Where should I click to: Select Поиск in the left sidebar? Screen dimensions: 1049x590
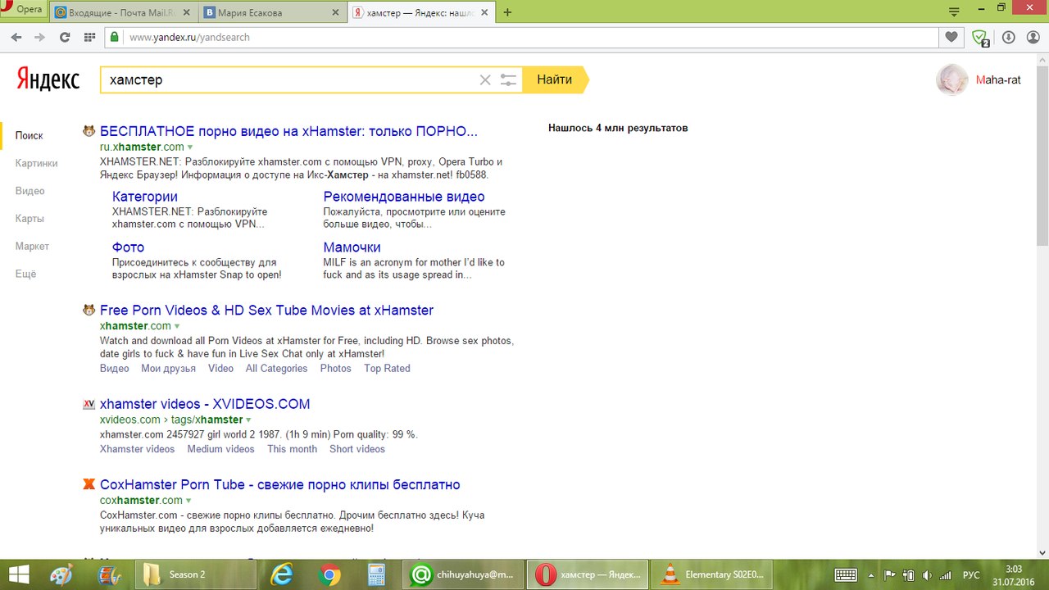tap(30, 136)
